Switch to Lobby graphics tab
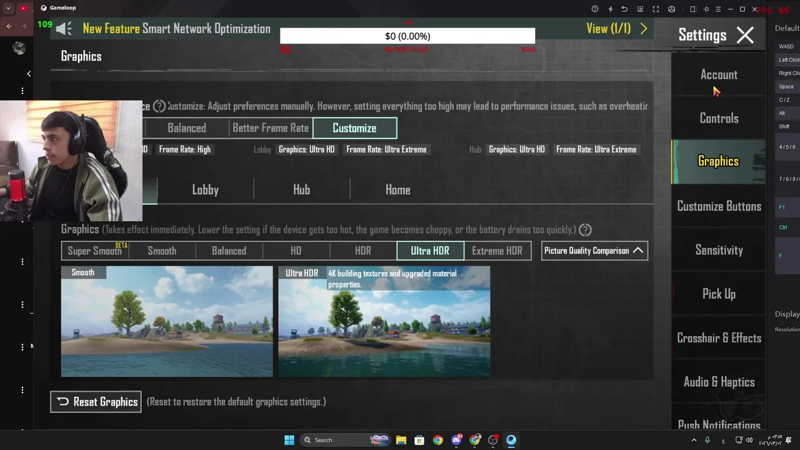Image resolution: width=800 pixels, height=450 pixels. tap(205, 190)
